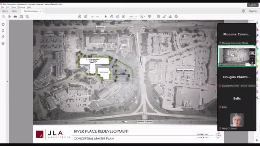Viewport: 260px width, 146px height.
Task: Open the Help menu
Action: coord(29,7)
